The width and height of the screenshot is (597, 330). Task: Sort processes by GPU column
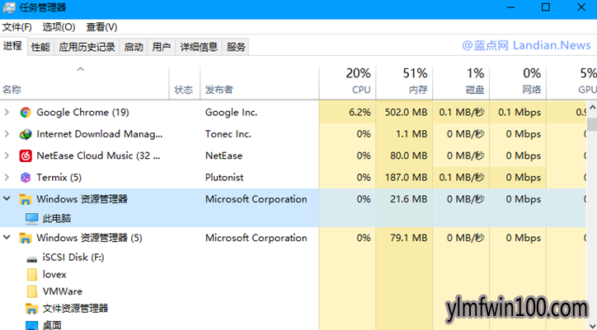tap(571, 83)
